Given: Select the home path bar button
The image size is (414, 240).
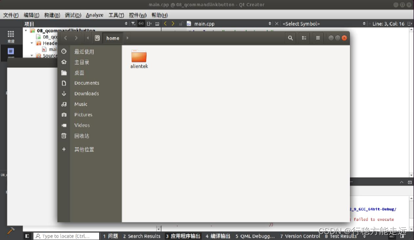Looking at the screenshot, I should point(113,38).
